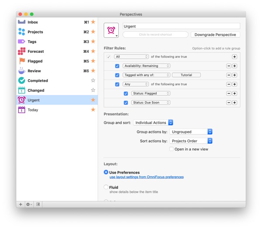Uncheck the Any of the following checkbox
Viewport: 262px width, 229px height.
pos(117,84)
